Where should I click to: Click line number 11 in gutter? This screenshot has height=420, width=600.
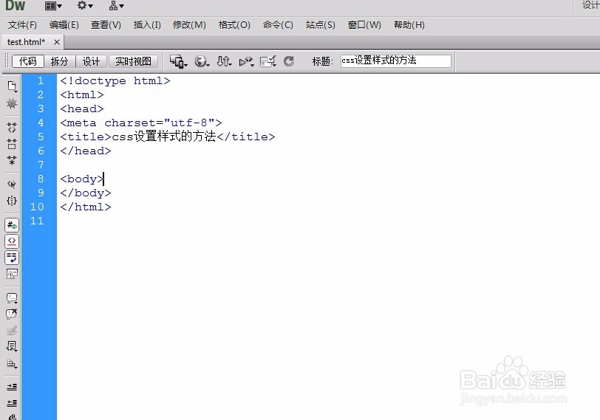(x=37, y=221)
